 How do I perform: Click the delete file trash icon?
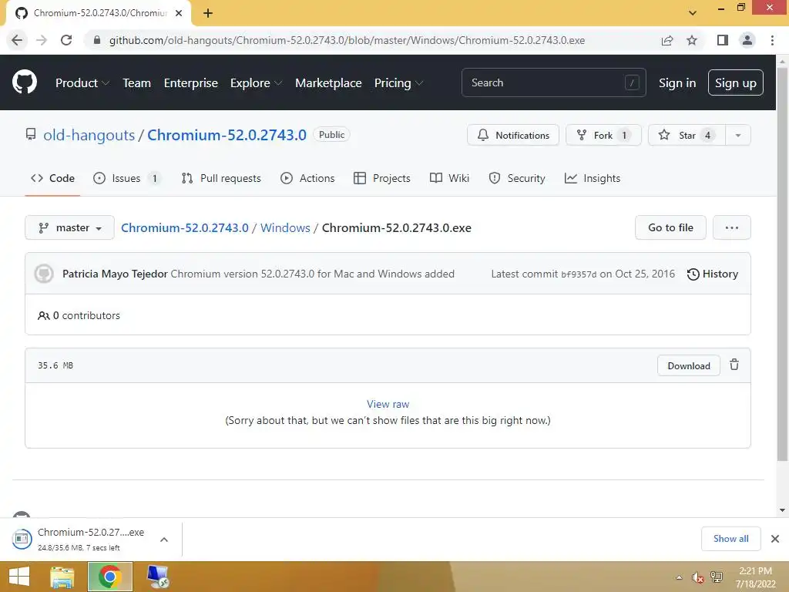click(734, 365)
